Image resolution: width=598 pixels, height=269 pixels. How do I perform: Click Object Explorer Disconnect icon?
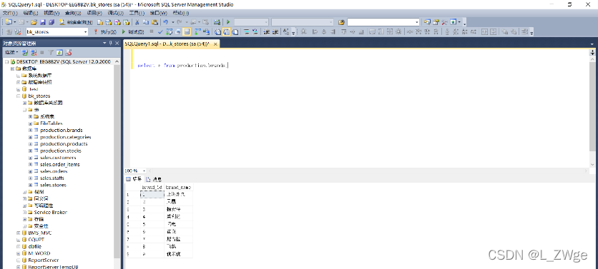point(34,52)
